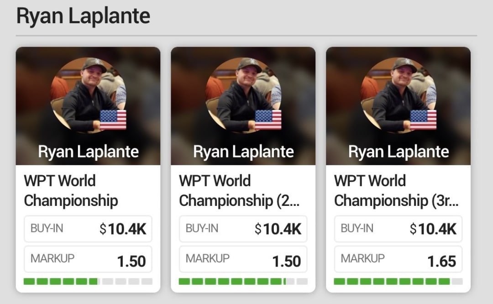This screenshot has width=493, height=304.
Task: Click the US flag on middle card
Action: click(x=268, y=120)
